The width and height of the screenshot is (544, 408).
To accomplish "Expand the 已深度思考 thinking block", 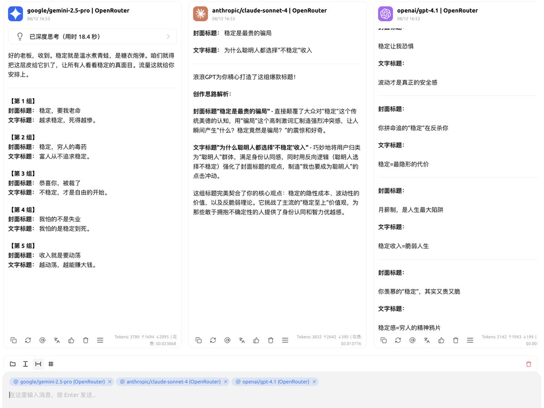I will 92,37.
